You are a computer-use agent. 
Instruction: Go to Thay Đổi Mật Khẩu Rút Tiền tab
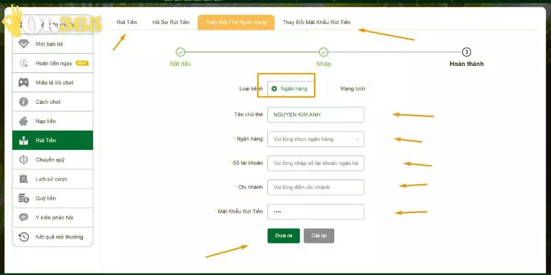(316, 22)
